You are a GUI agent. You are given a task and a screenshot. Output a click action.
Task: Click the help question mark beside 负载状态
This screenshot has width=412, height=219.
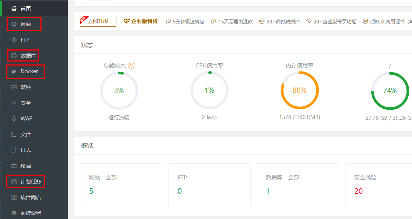click(132, 66)
